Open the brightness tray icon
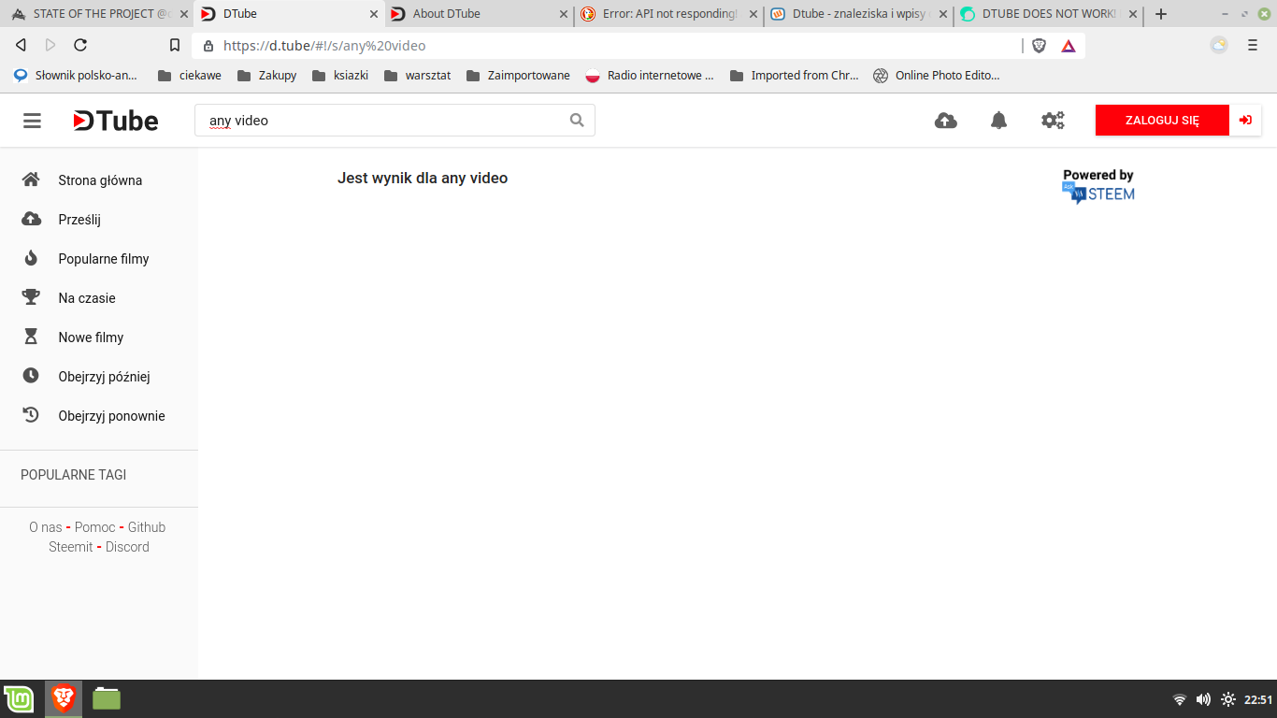Image resolution: width=1277 pixels, height=718 pixels. [x=1228, y=699]
